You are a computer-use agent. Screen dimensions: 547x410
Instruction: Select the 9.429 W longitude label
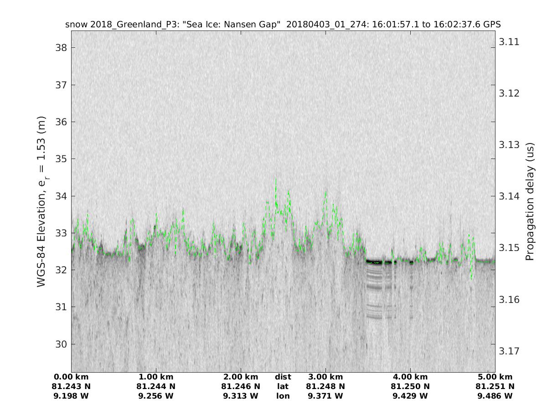410,396
